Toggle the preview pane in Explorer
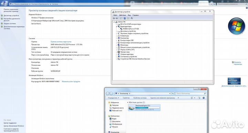The height and width of the screenshot is (133, 248). pos(199,98)
